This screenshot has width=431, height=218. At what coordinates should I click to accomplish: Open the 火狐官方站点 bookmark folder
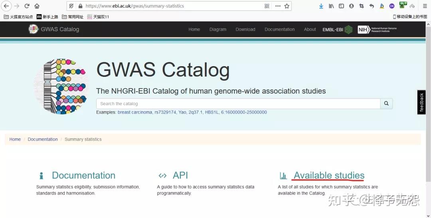click(18, 17)
